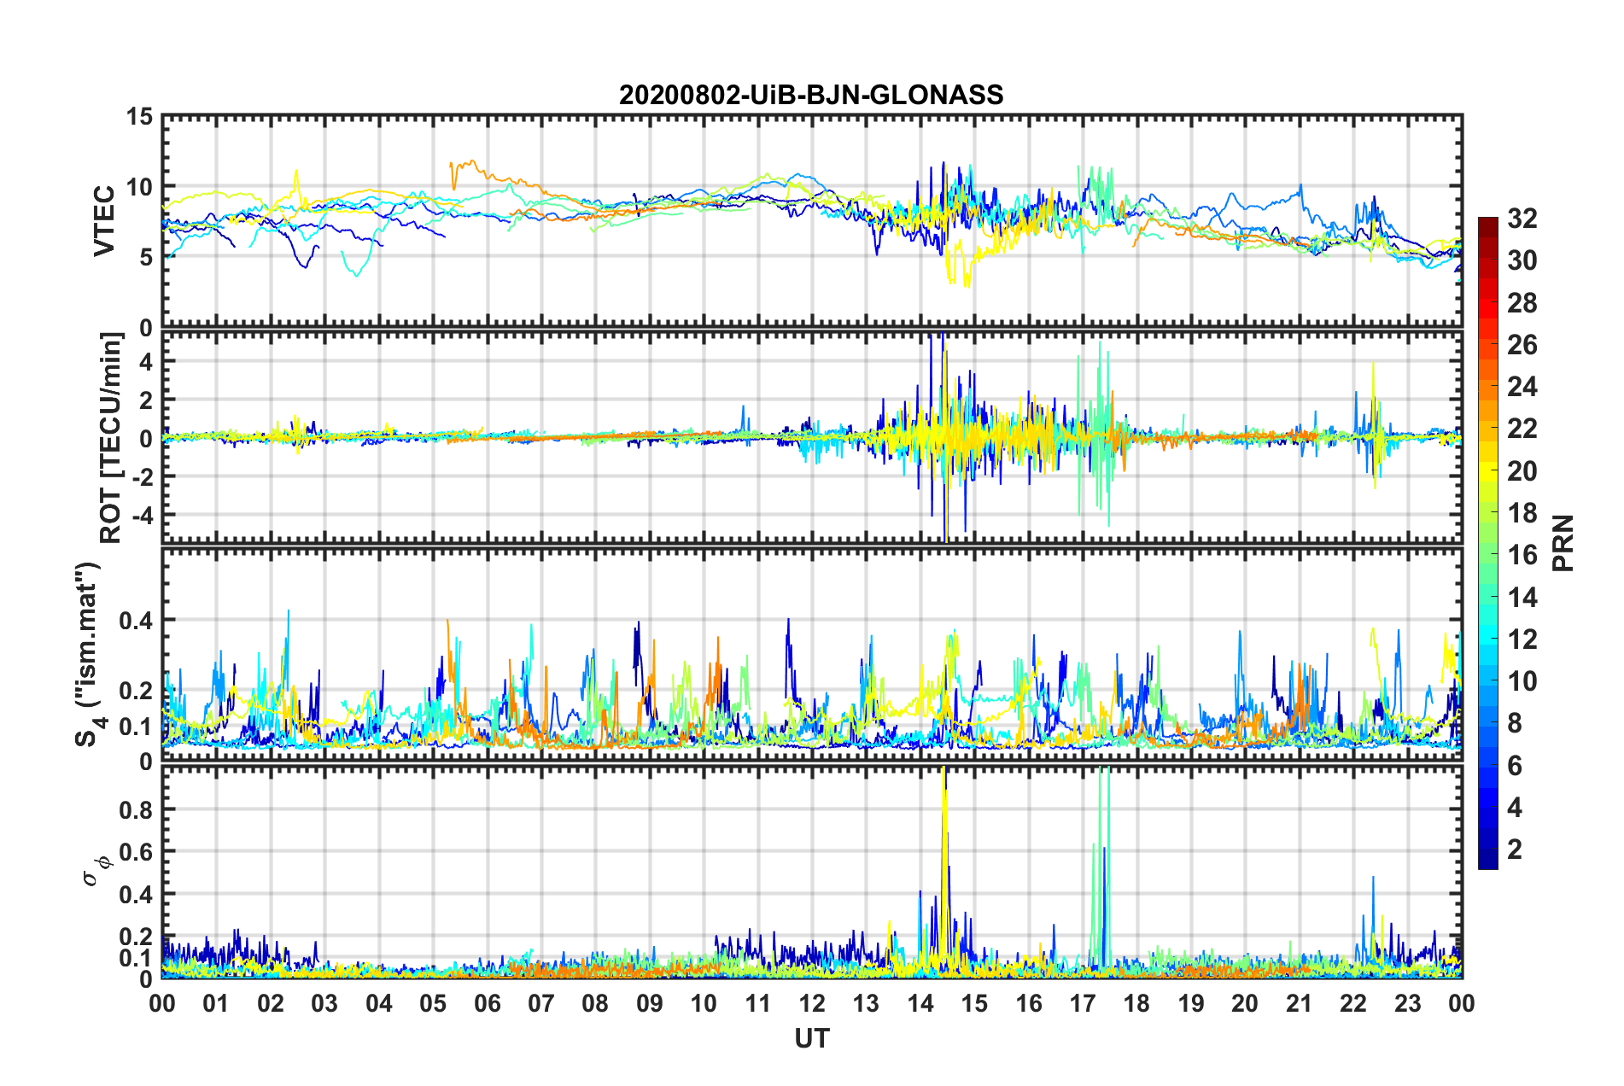Screen dimensions: 1624x1086
Task: Select the UT x-axis label
Action: click(811, 1038)
